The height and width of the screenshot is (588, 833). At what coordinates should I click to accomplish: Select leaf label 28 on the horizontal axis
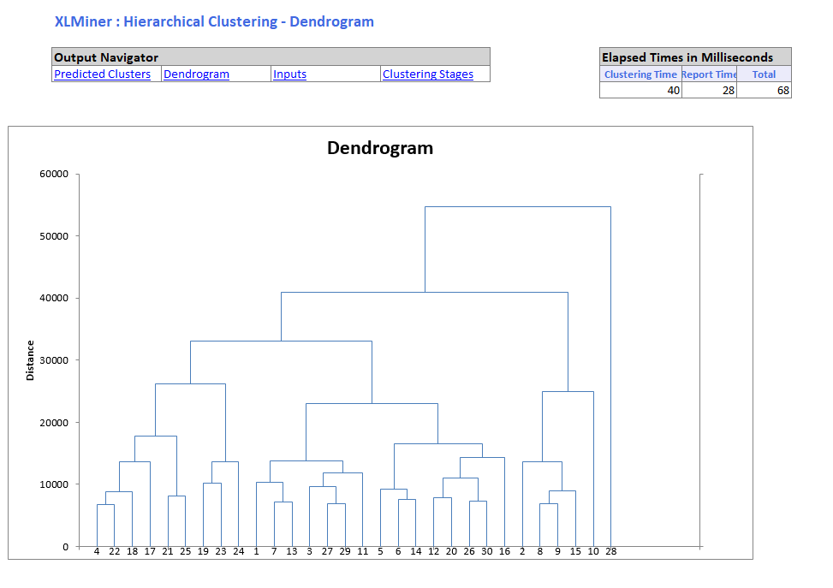coord(610,552)
